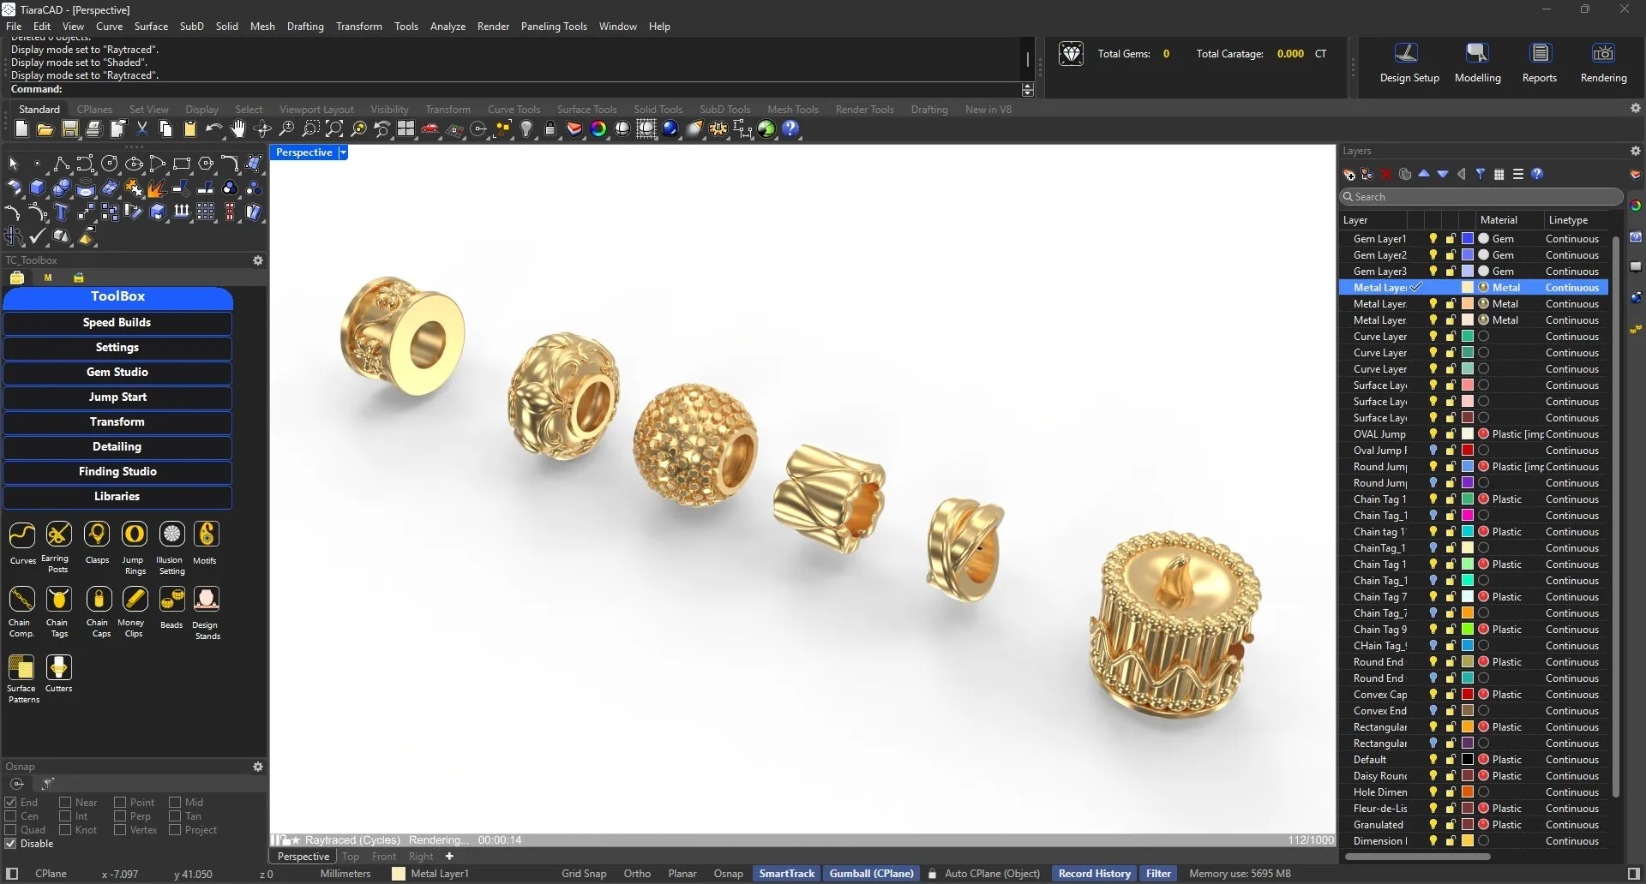Click the Gem Studio button
This screenshot has height=884, width=1646.
[117, 373]
